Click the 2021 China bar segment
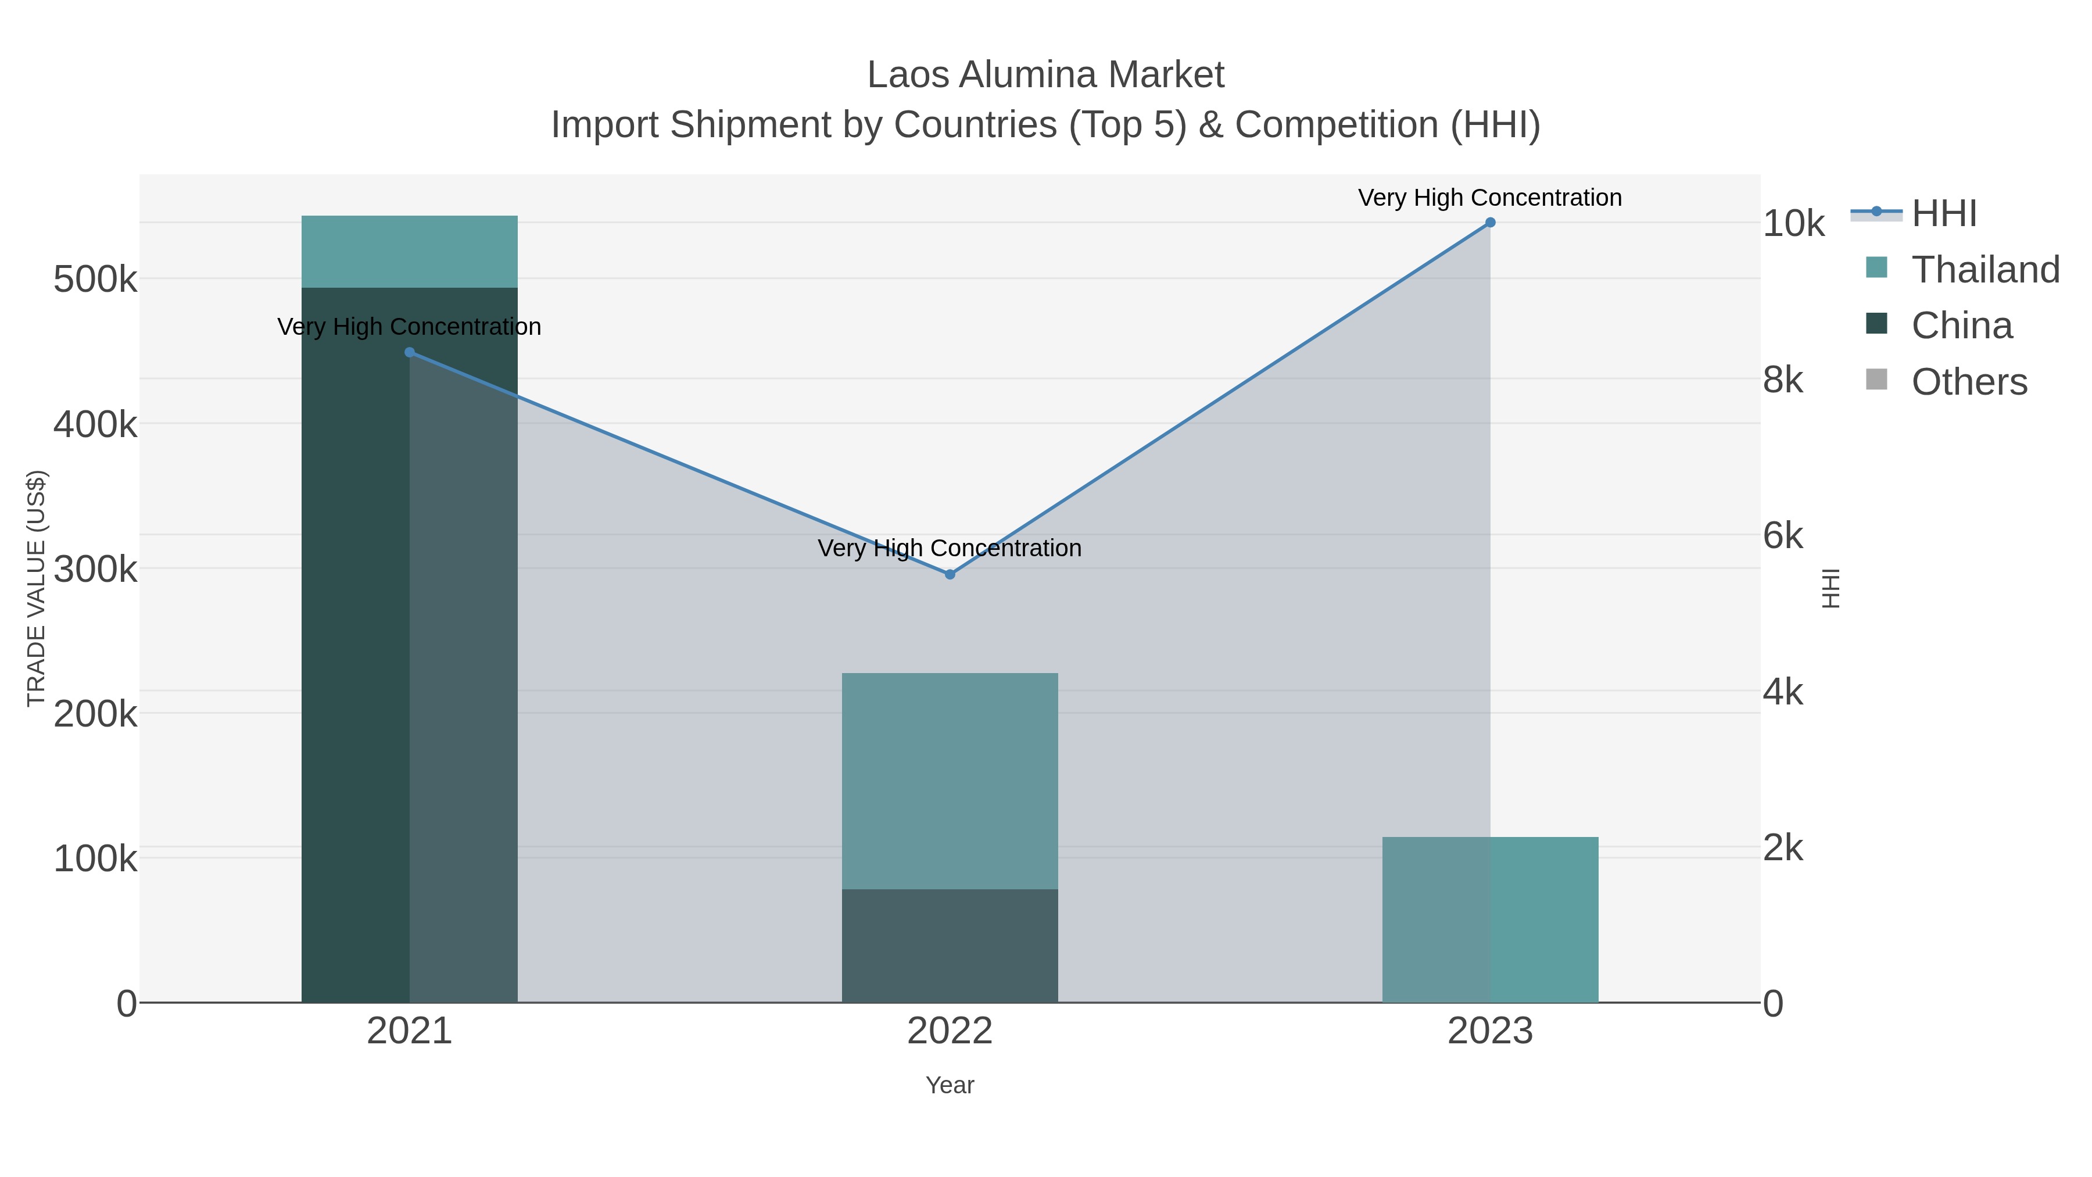Viewport: 2092px width, 1177px height. tap(409, 645)
